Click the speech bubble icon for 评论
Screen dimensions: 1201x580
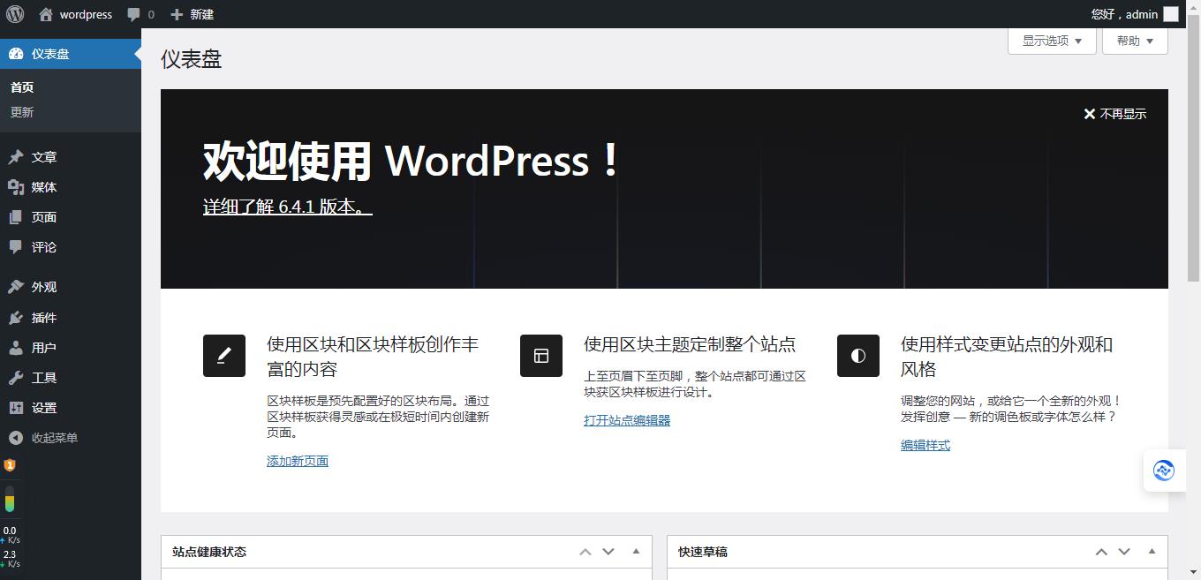point(16,247)
